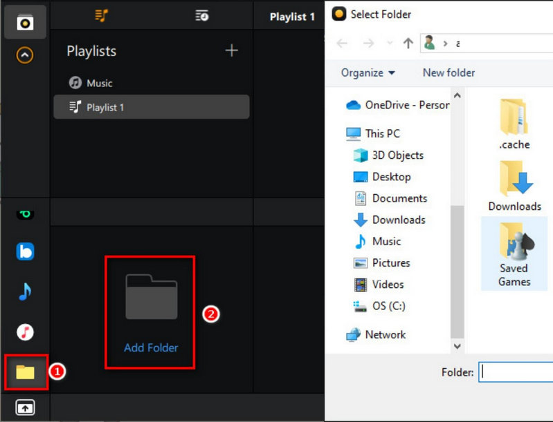Collapse sidebar with orange chevron-up circle
Viewport: 553px width, 422px height.
pos(25,55)
